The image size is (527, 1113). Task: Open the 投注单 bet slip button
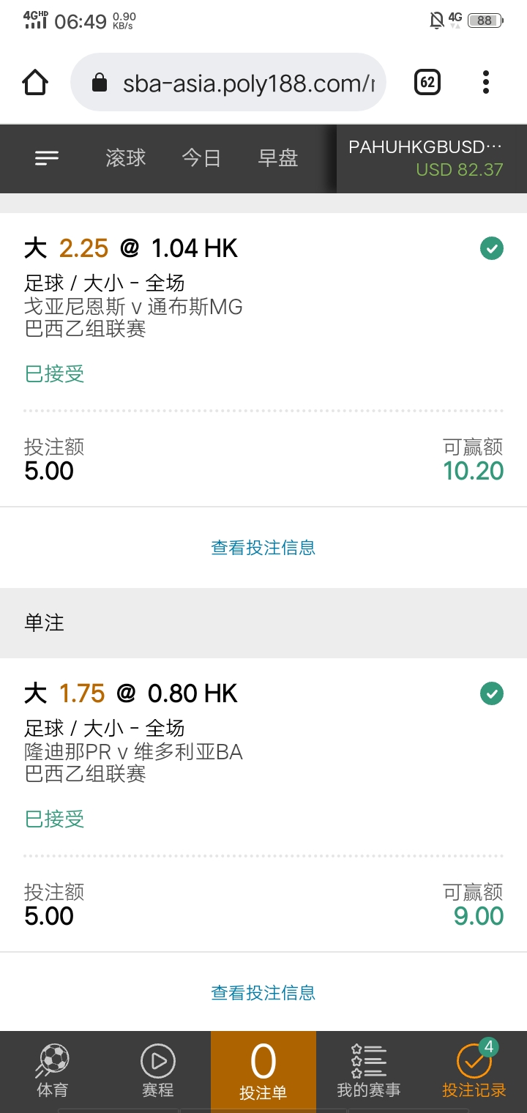[x=263, y=1071]
